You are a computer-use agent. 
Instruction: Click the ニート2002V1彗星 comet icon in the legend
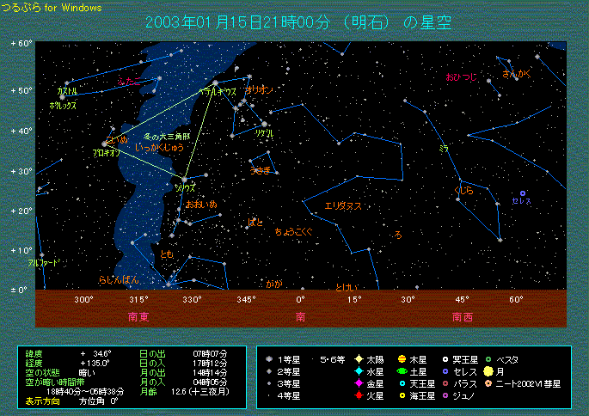(x=488, y=383)
